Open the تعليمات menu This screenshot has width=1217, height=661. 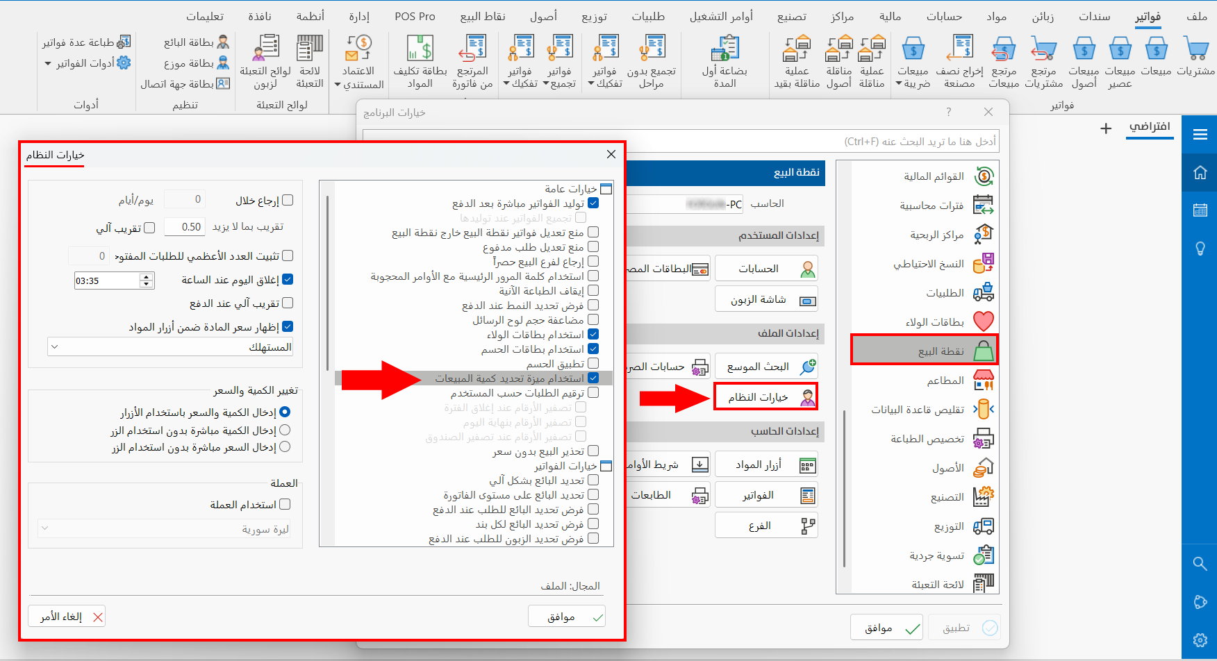click(204, 15)
